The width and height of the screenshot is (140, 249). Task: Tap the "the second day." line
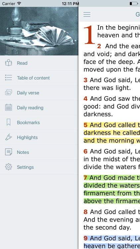107,227
